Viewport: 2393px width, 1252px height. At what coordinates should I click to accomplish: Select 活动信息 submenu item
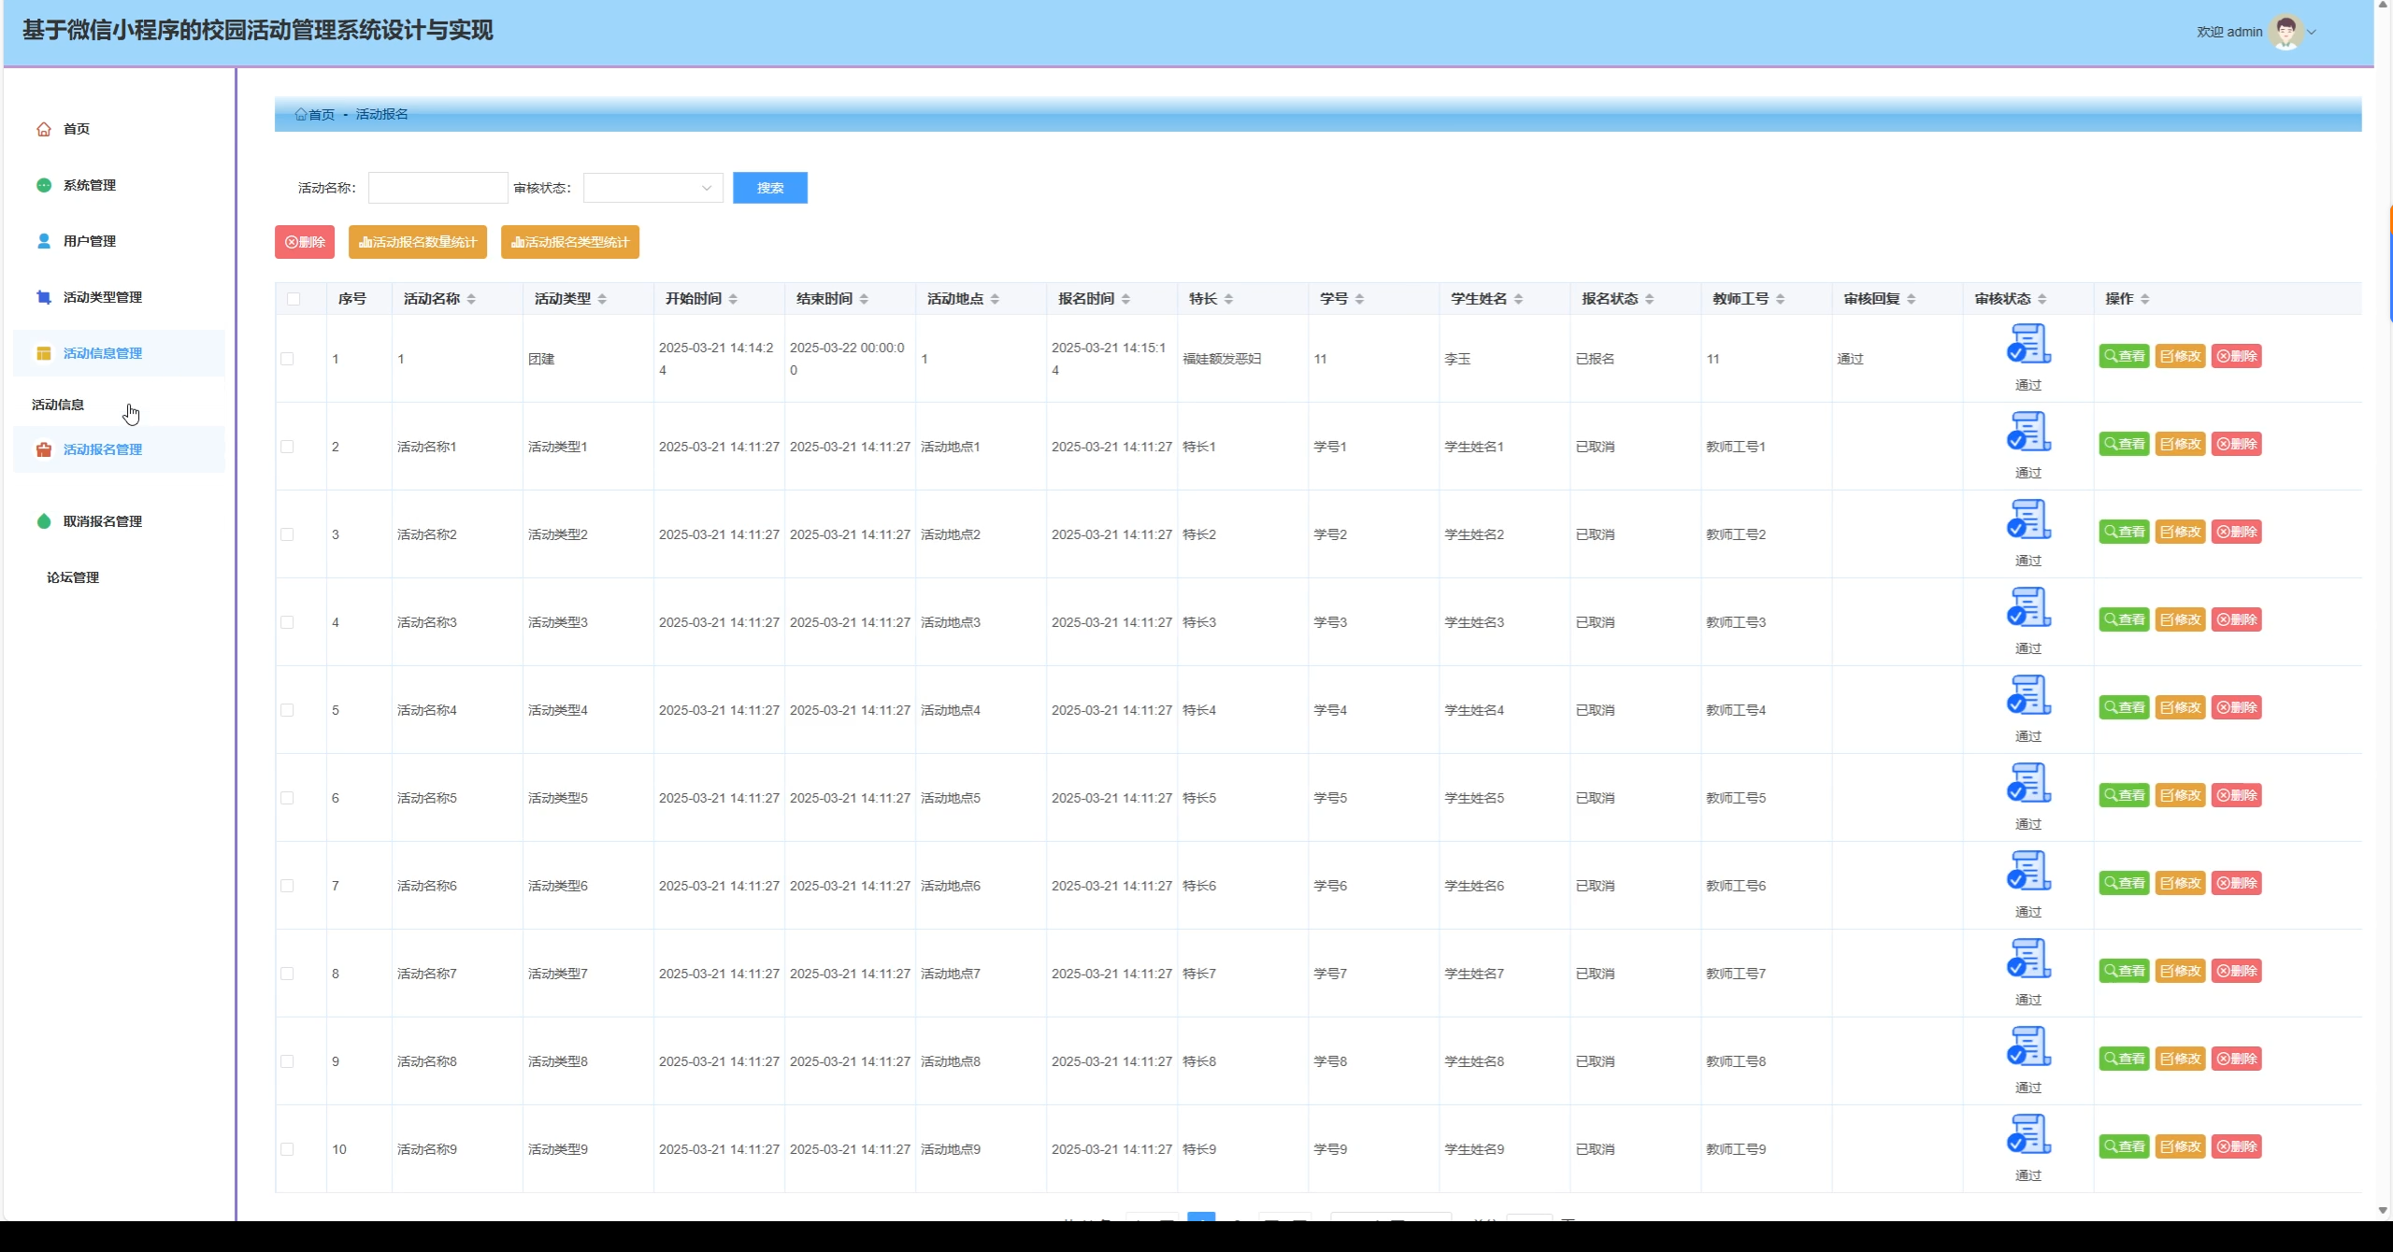pos(58,405)
